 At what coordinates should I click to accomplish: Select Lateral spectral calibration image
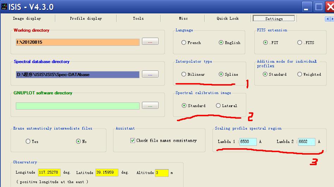pos(218,105)
